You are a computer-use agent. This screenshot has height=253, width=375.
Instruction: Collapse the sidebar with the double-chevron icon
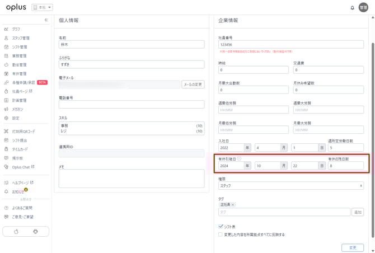(x=46, y=20)
